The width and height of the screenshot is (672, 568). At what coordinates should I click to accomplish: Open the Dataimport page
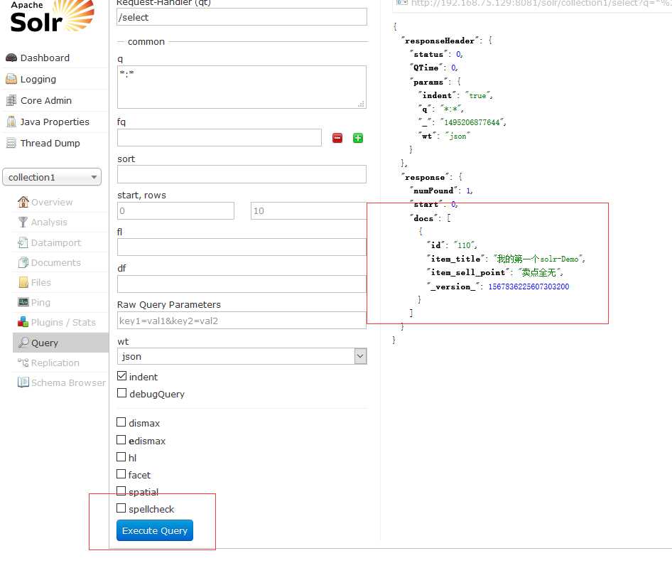[55, 243]
